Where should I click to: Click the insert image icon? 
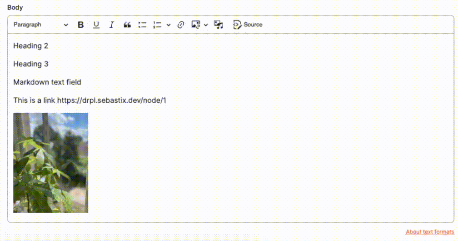point(196,25)
